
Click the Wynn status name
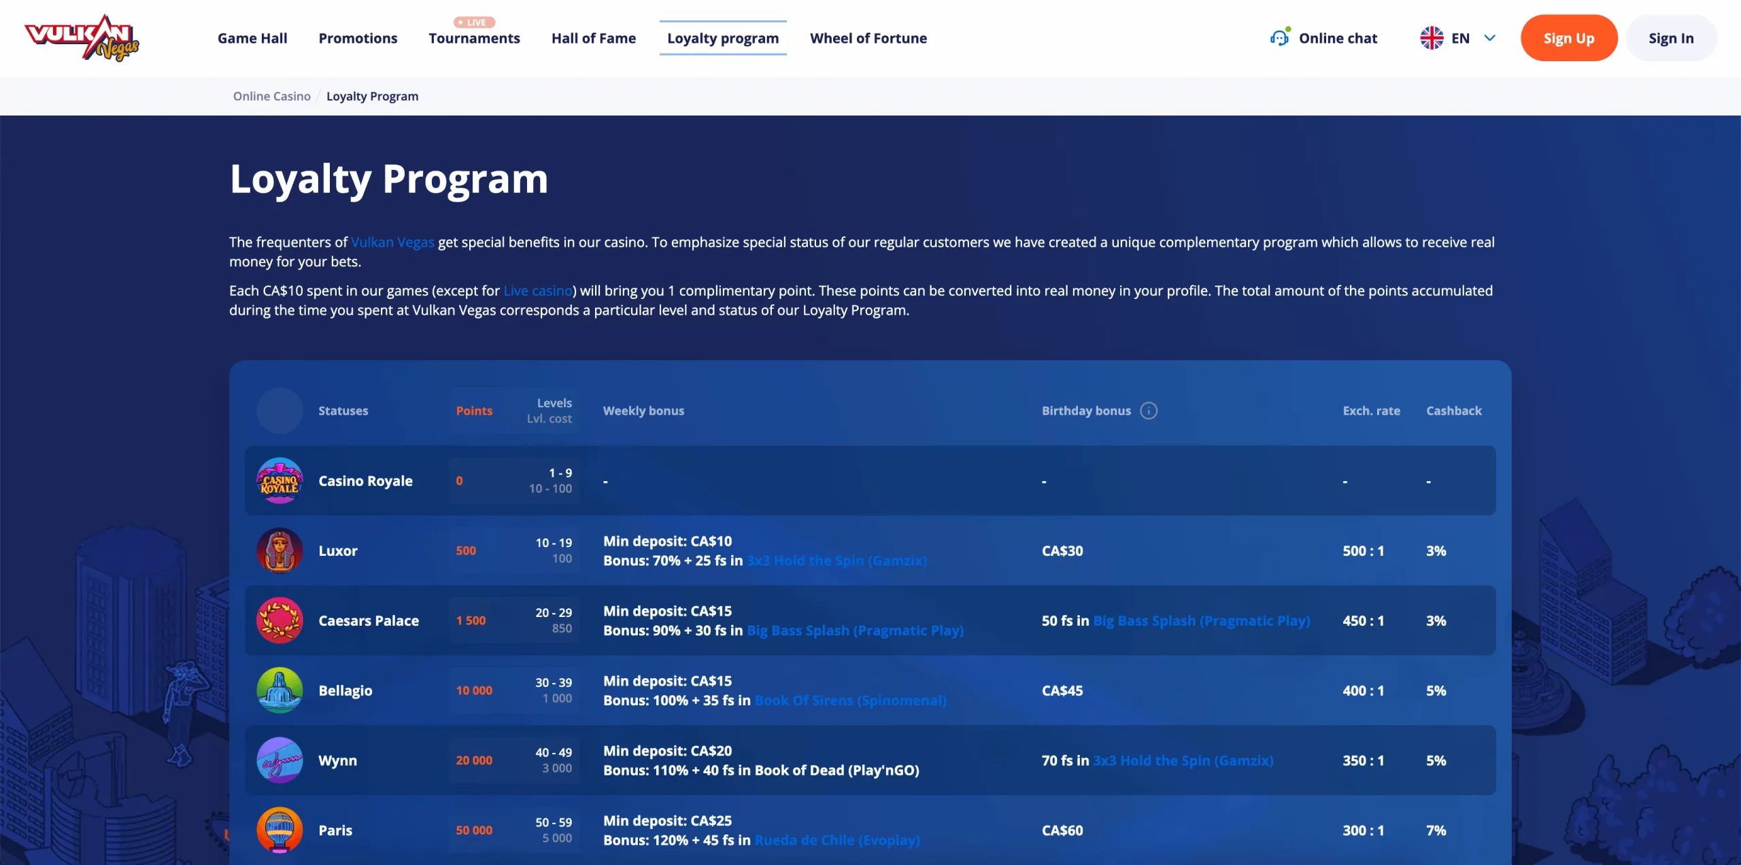[x=337, y=761]
